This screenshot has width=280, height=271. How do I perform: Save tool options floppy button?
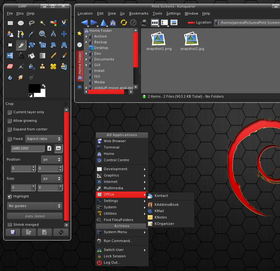[13, 232]
